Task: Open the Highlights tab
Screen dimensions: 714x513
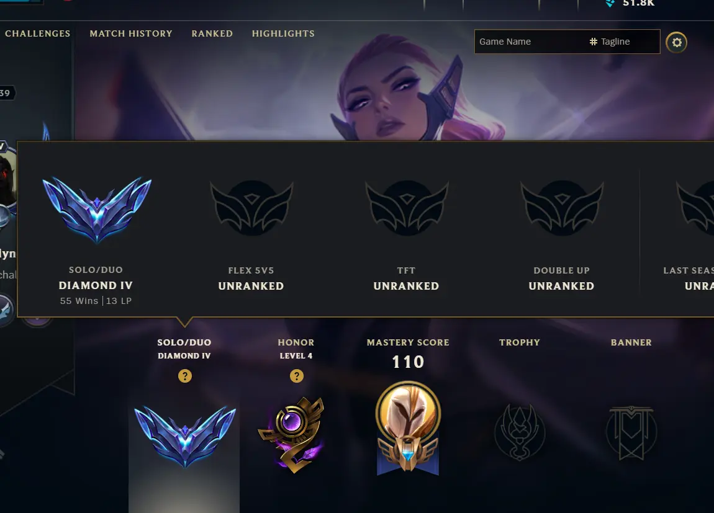Action: [283, 33]
